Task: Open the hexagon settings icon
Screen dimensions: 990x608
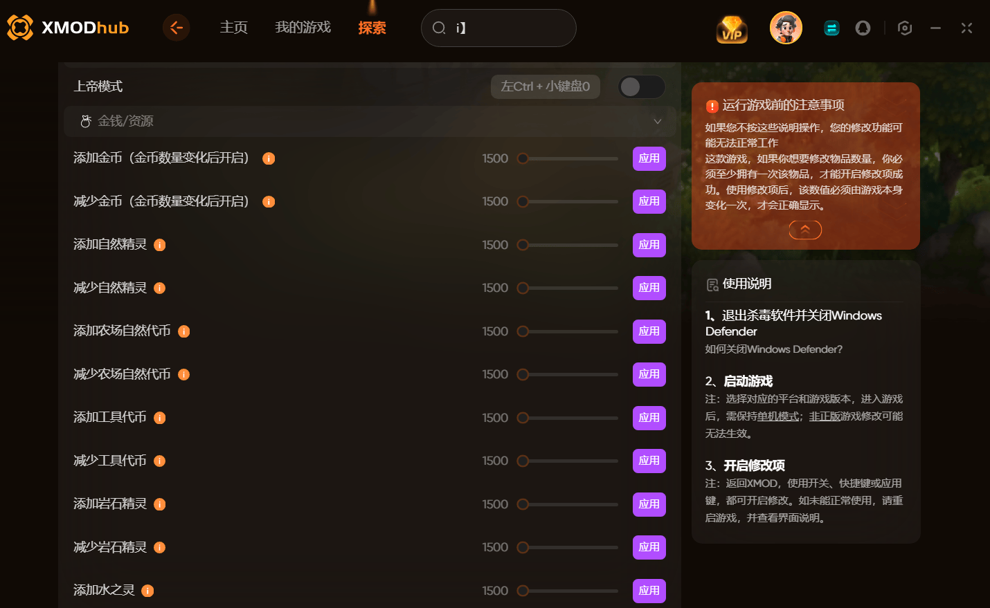Action: click(x=905, y=28)
